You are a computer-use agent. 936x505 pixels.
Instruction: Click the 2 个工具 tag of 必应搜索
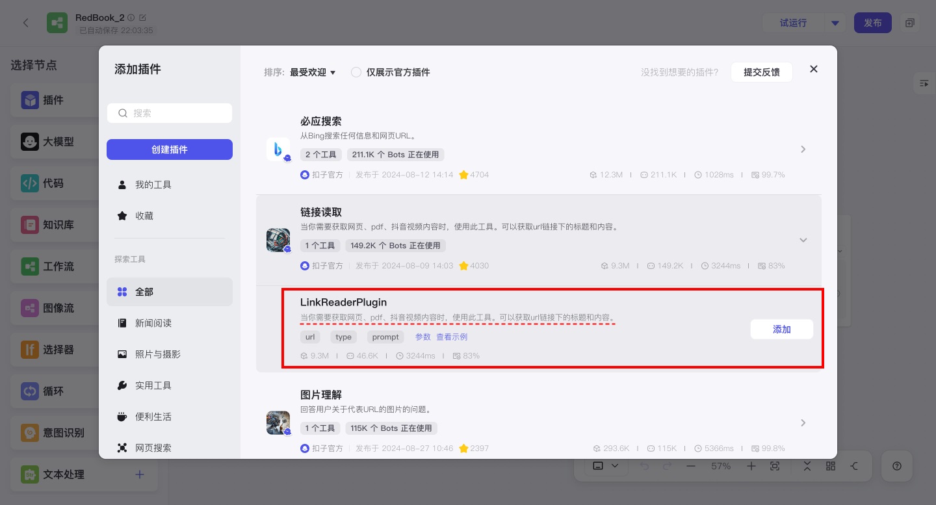[x=321, y=155]
